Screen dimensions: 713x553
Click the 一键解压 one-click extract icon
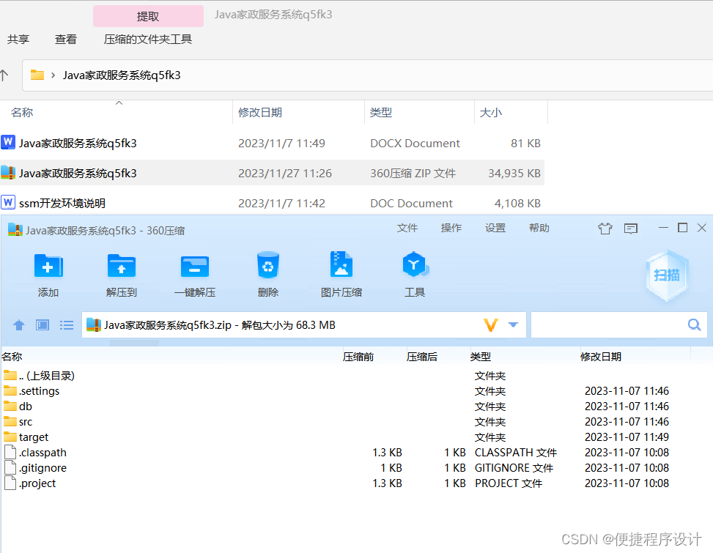pos(195,266)
